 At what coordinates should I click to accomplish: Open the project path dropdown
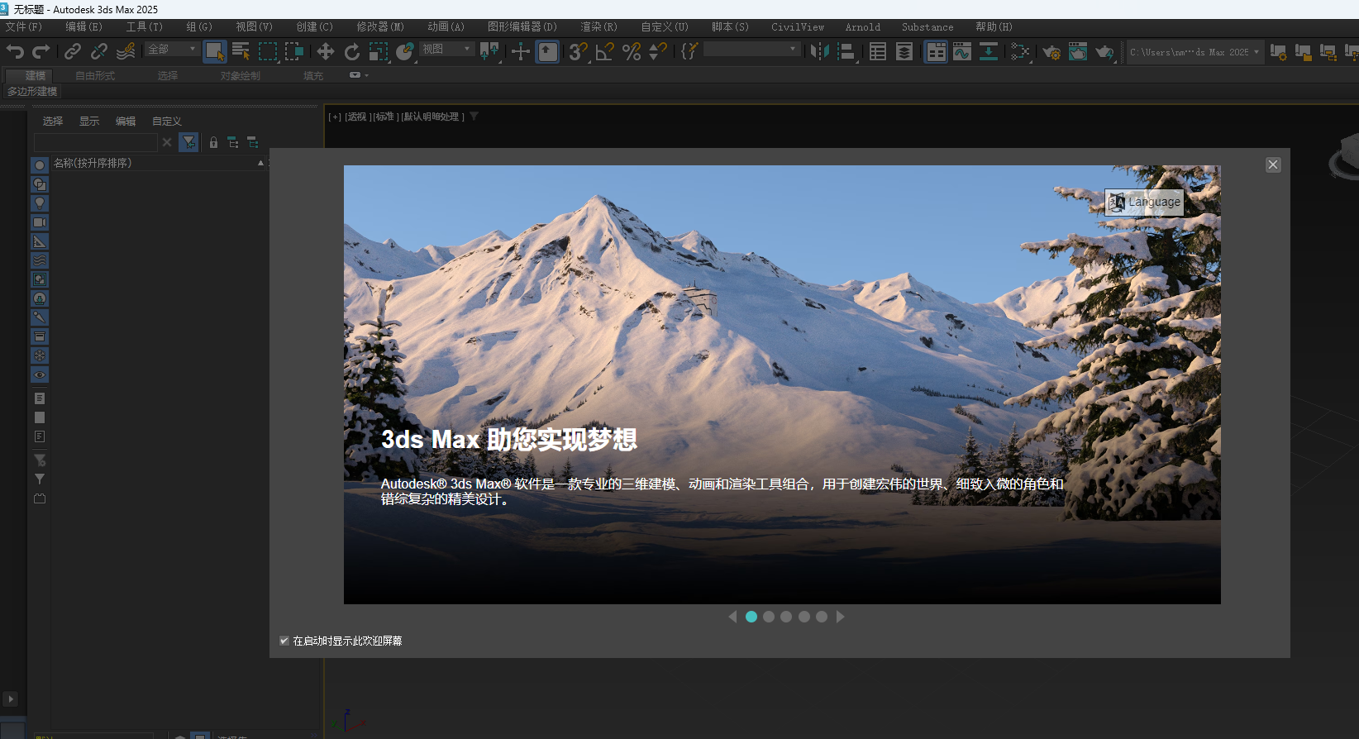1194,52
